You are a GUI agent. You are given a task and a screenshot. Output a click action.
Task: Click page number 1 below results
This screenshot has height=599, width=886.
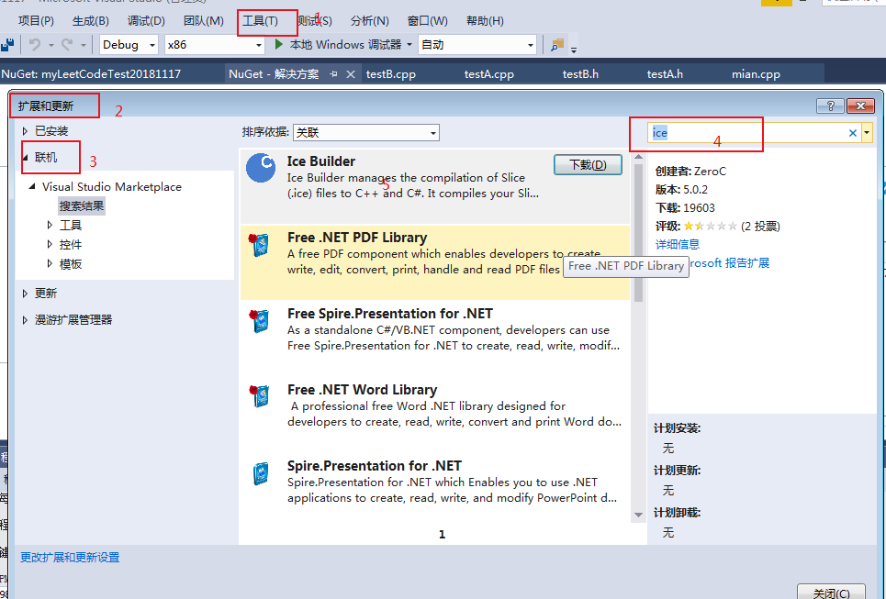[443, 535]
